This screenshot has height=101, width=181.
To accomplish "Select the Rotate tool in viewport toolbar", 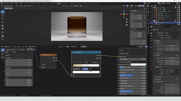I will pos(3,22).
